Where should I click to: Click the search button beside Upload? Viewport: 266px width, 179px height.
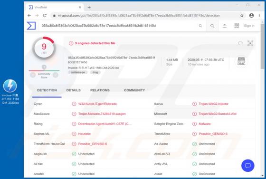212,26
